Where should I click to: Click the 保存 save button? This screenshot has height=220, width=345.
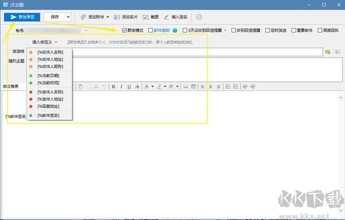[x=55, y=17]
